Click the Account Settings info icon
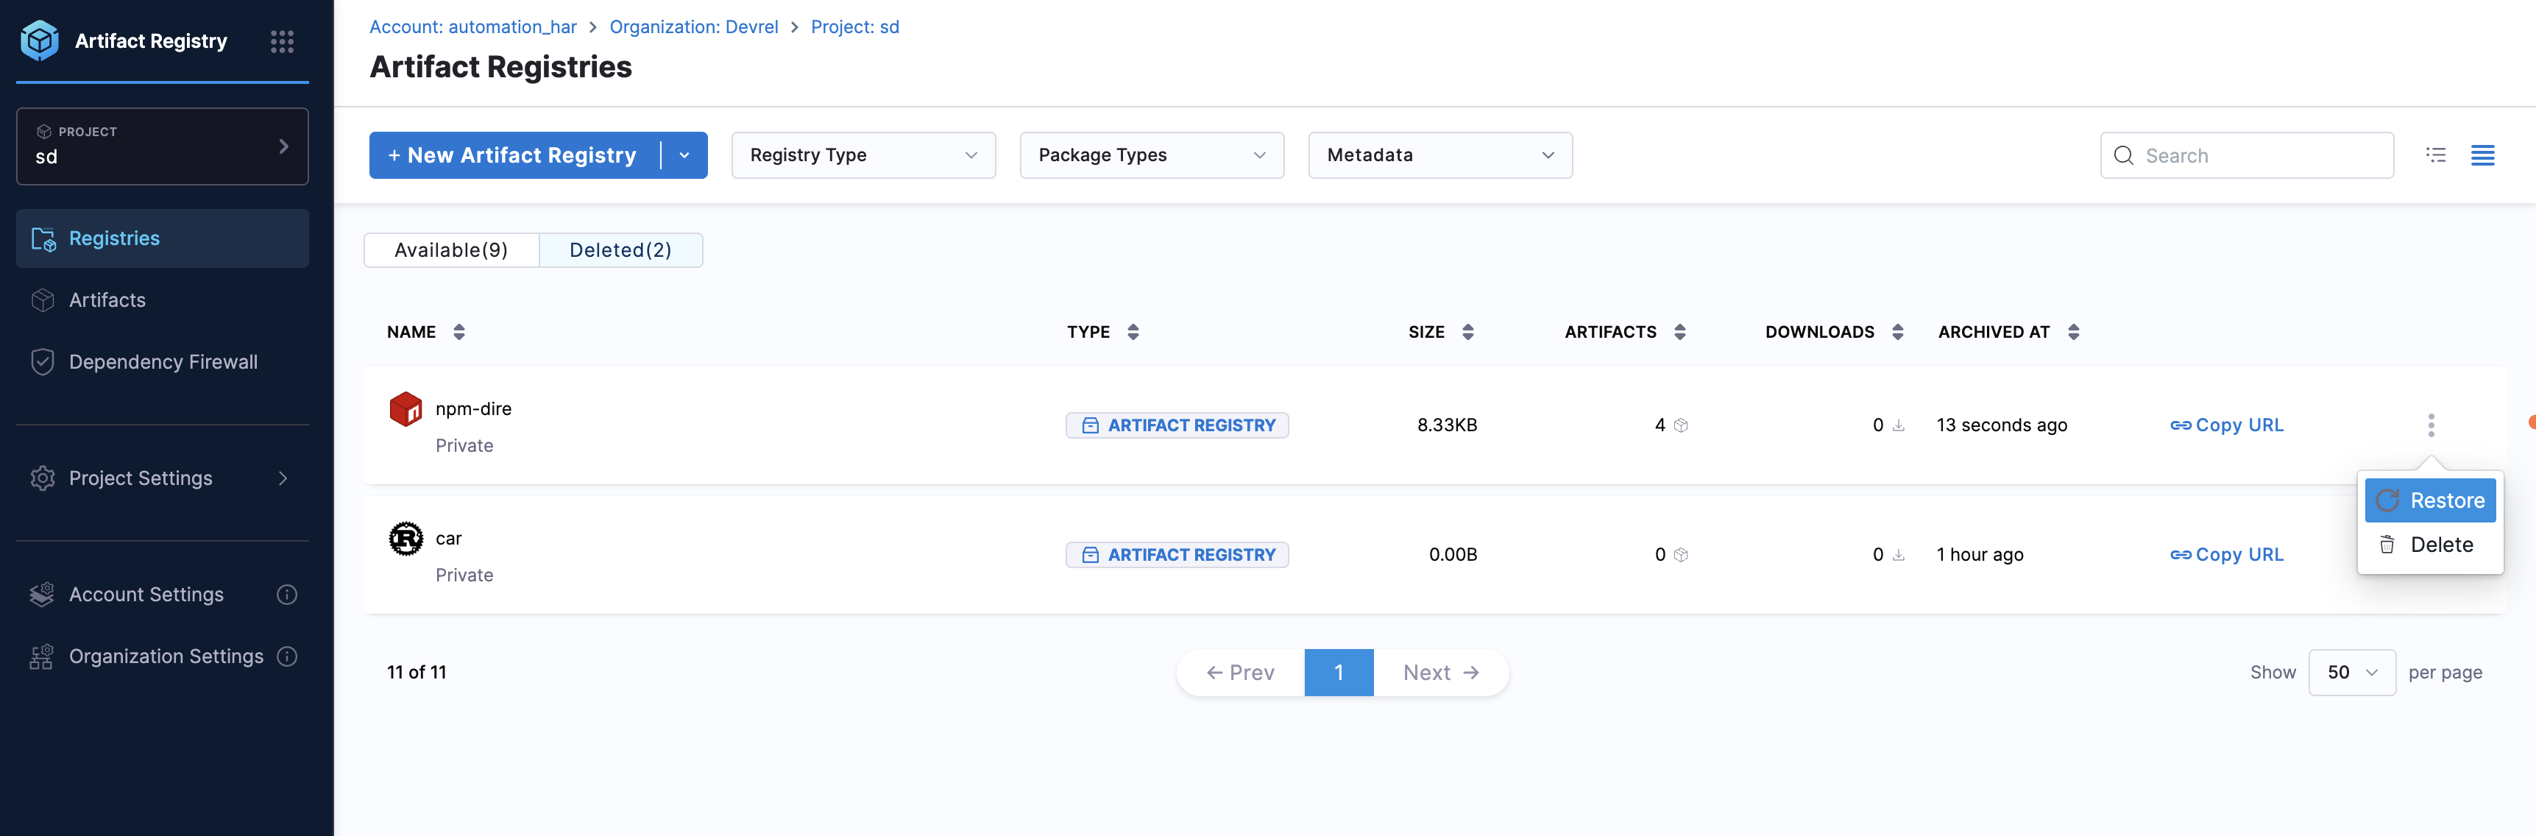The image size is (2536, 836). click(286, 594)
